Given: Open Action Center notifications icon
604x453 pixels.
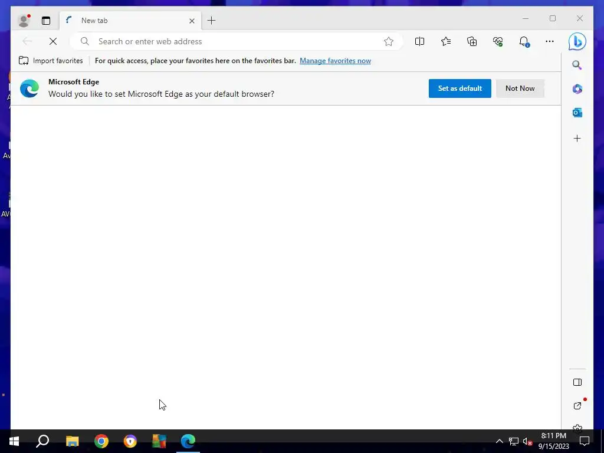Looking at the screenshot, I should (x=585, y=441).
